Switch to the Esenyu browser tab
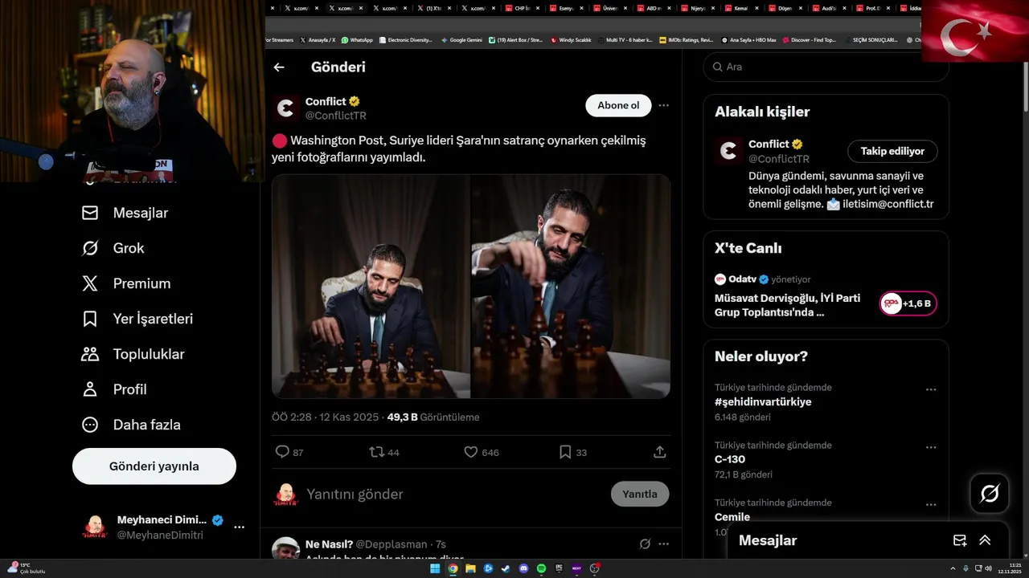1029x578 pixels. [x=567, y=8]
